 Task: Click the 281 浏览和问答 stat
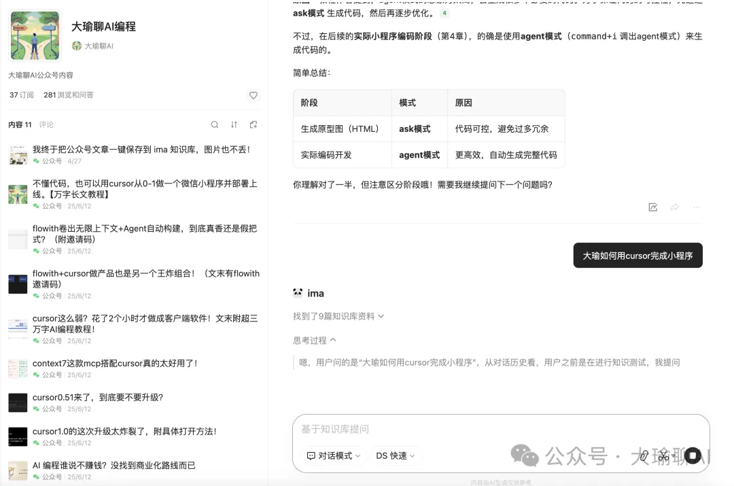[x=69, y=95]
